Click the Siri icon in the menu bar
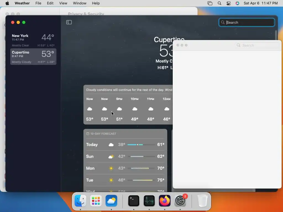 pos(237,3)
